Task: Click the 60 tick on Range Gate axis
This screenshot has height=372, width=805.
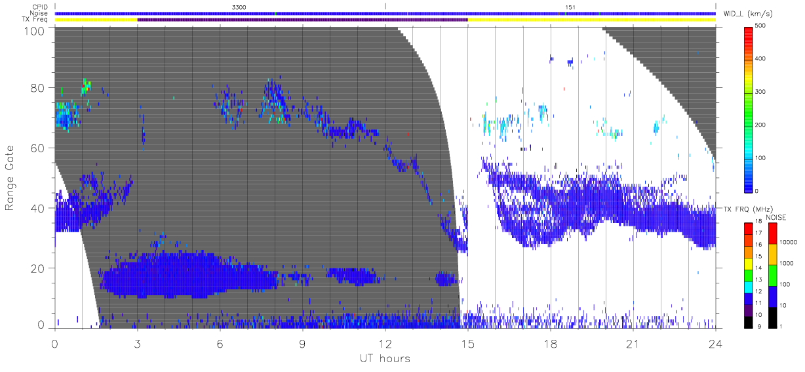Action: pos(38,148)
